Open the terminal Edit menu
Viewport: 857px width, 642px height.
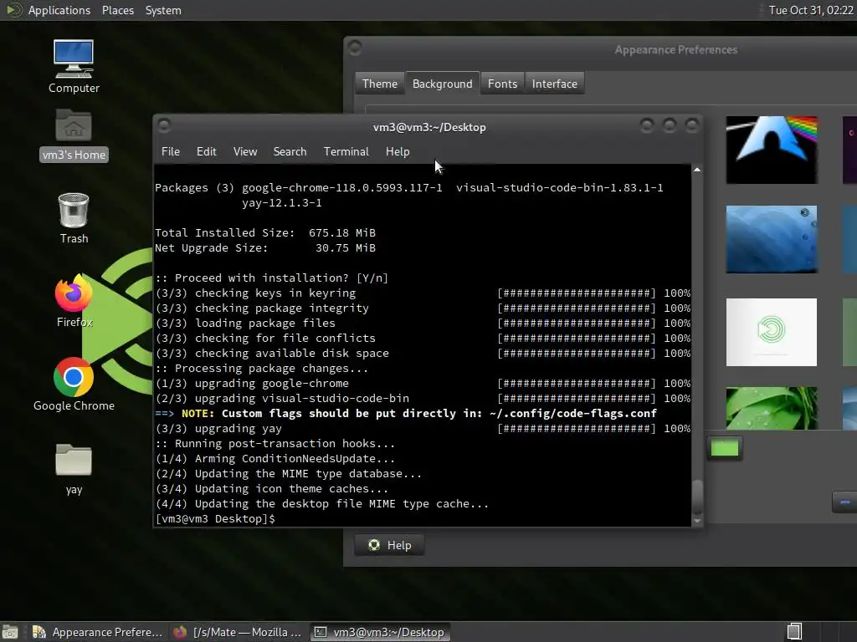pyautogui.click(x=206, y=152)
